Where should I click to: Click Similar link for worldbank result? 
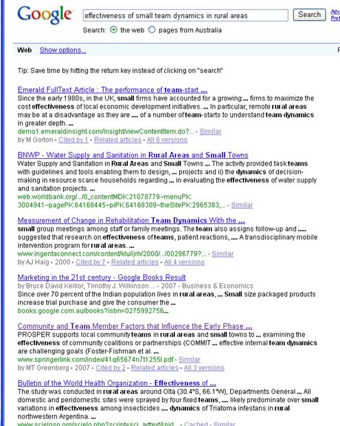tap(242, 205)
